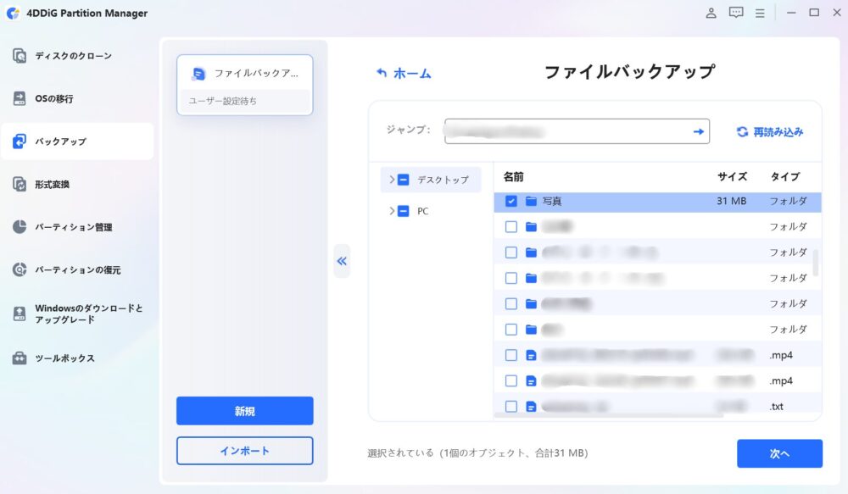
Task: Click the パーティション管理 pie icon
Action: coord(20,227)
